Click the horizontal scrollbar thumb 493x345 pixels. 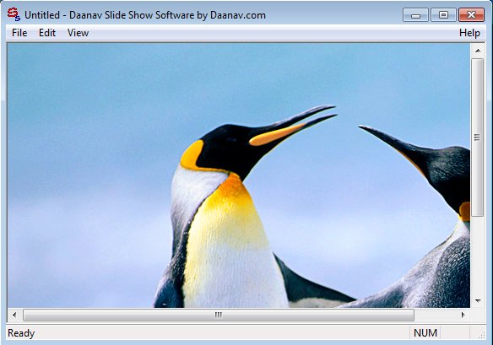pos(219,315)
